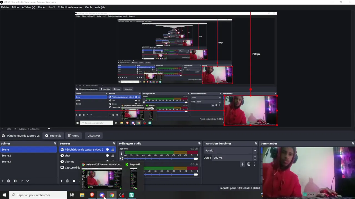Click the Propriétés button
Viewport: 355px width, 199px height.
pos(53,136)
